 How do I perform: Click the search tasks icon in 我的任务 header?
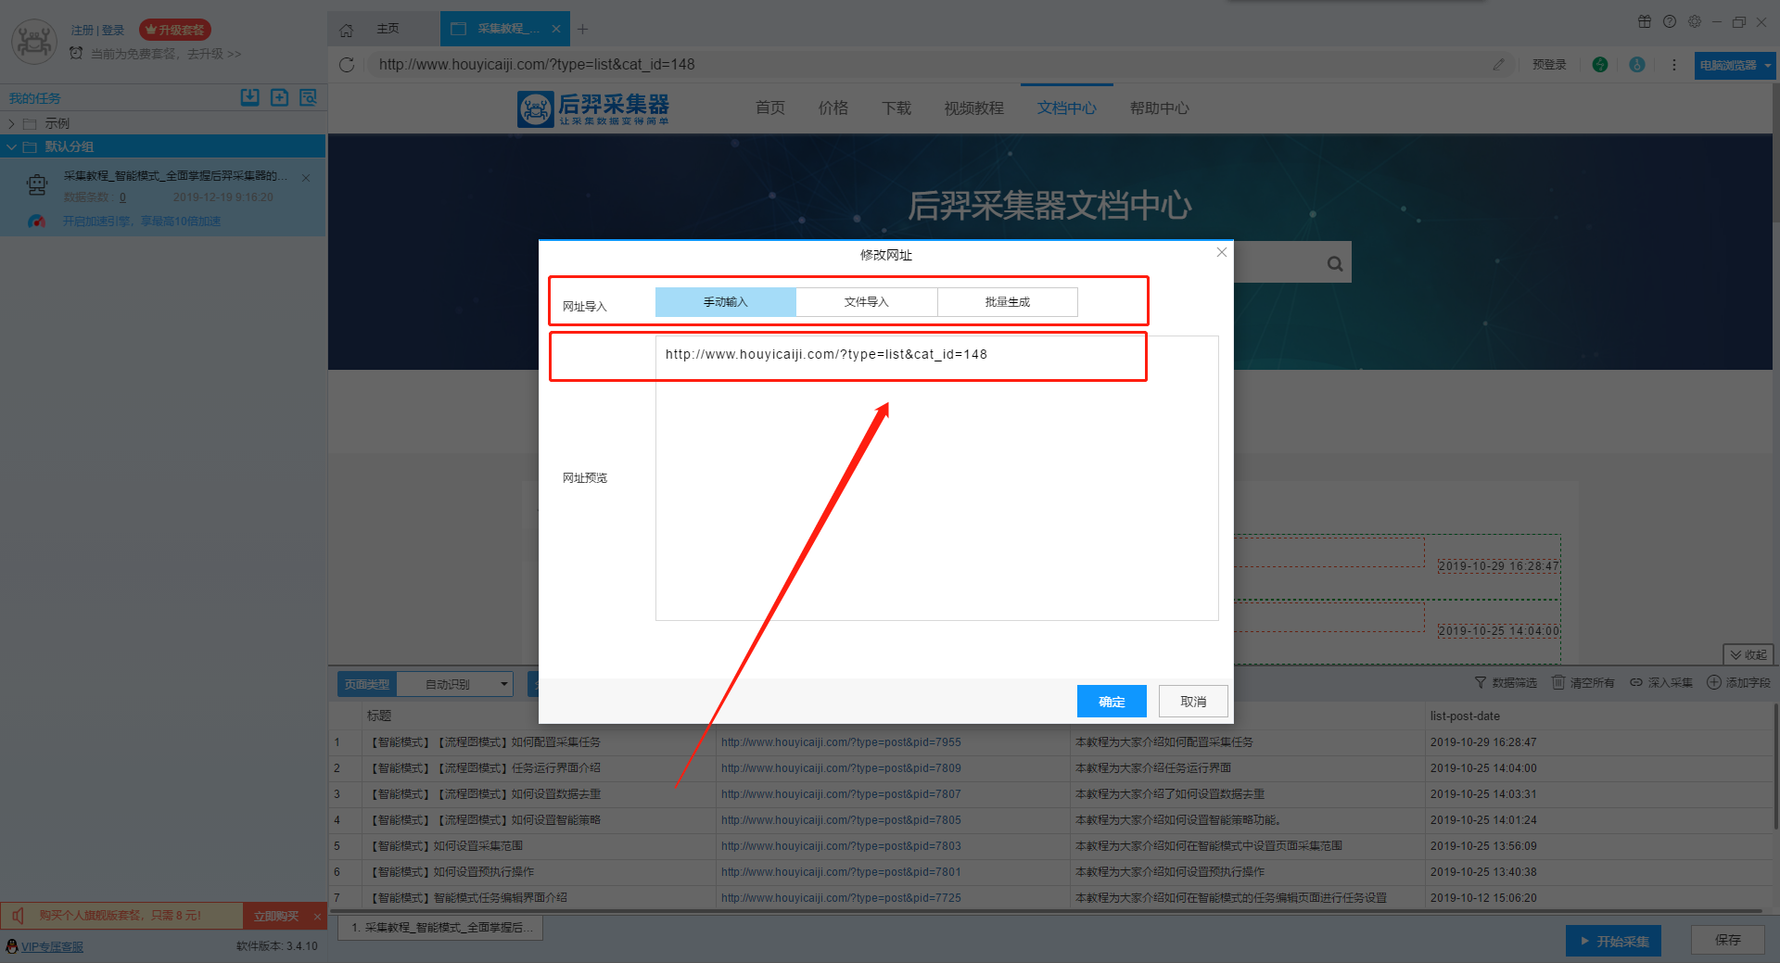coord(309,97)
